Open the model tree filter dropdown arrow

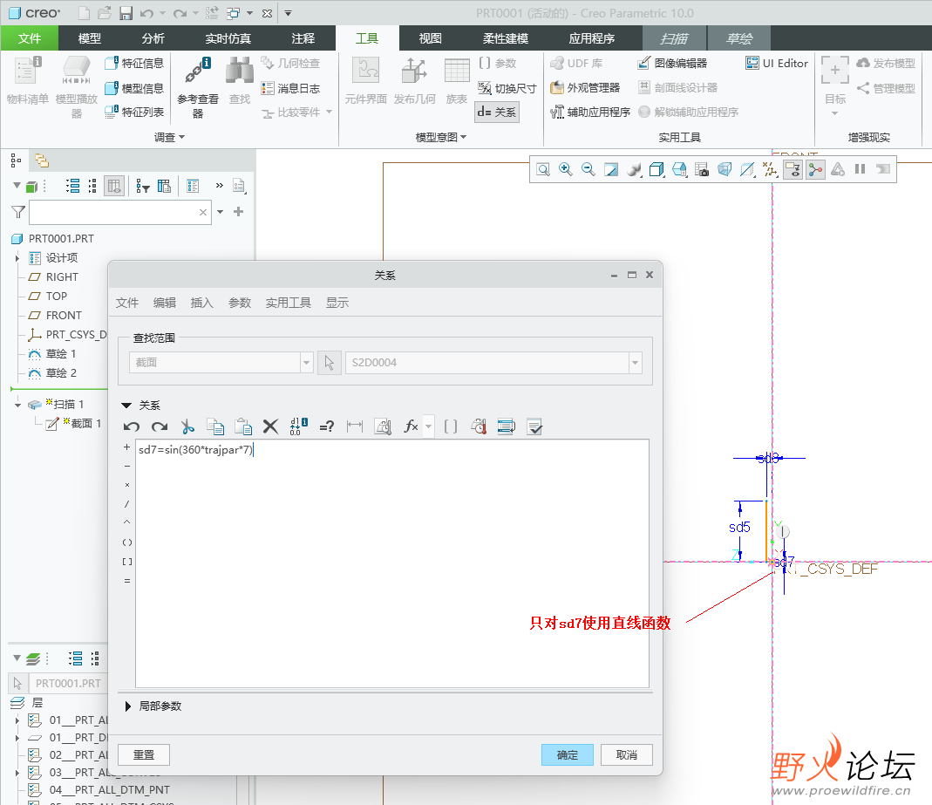click(x=220, y=212)
